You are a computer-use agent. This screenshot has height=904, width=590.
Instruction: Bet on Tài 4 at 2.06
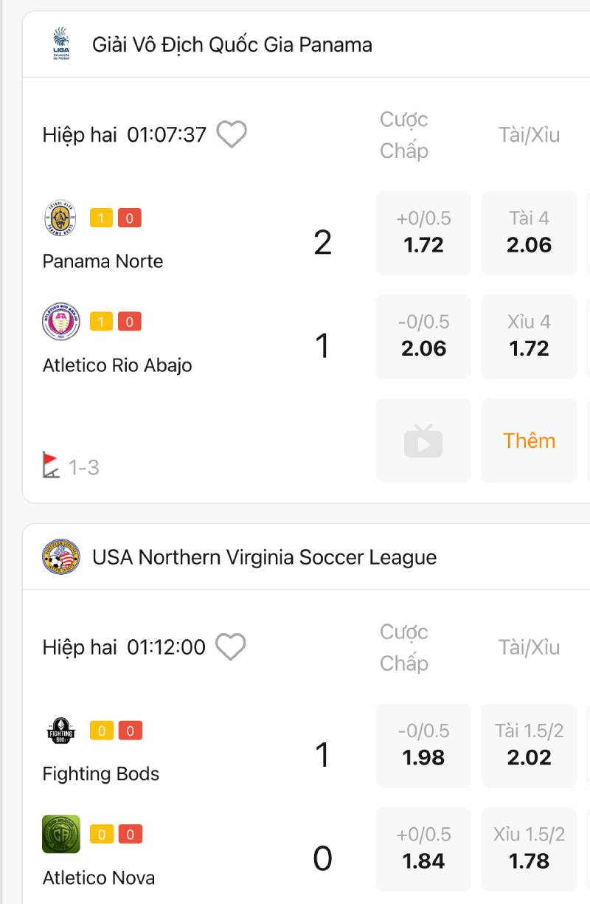coord(529,233)
